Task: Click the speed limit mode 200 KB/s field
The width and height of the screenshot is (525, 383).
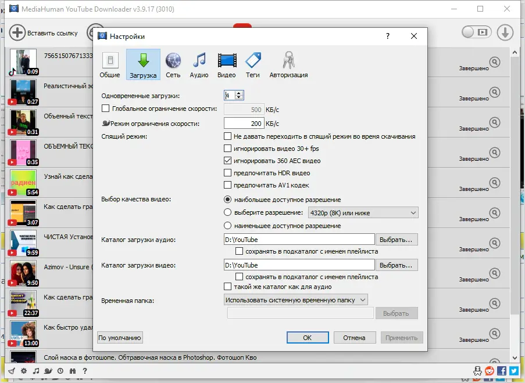Action: tap(244, 124)
